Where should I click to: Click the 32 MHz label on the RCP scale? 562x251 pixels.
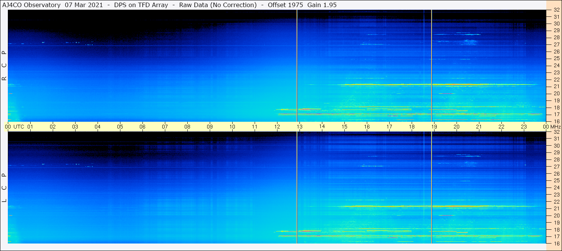click(556, 10)
